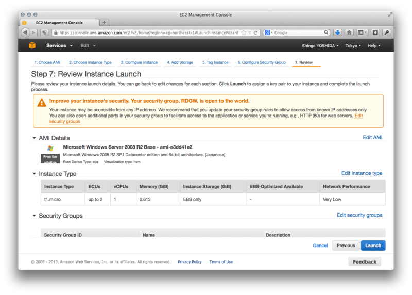The height and width of the screenshot is (295, 412).
Task: Collapse the Instance Type section
Action: (34, 174)
